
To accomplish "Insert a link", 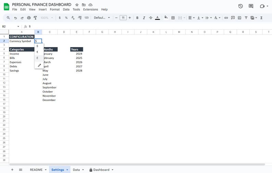I will [226, 18].
